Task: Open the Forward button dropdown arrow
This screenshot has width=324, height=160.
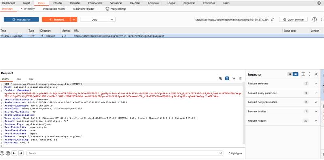Action: click(74, 19)
